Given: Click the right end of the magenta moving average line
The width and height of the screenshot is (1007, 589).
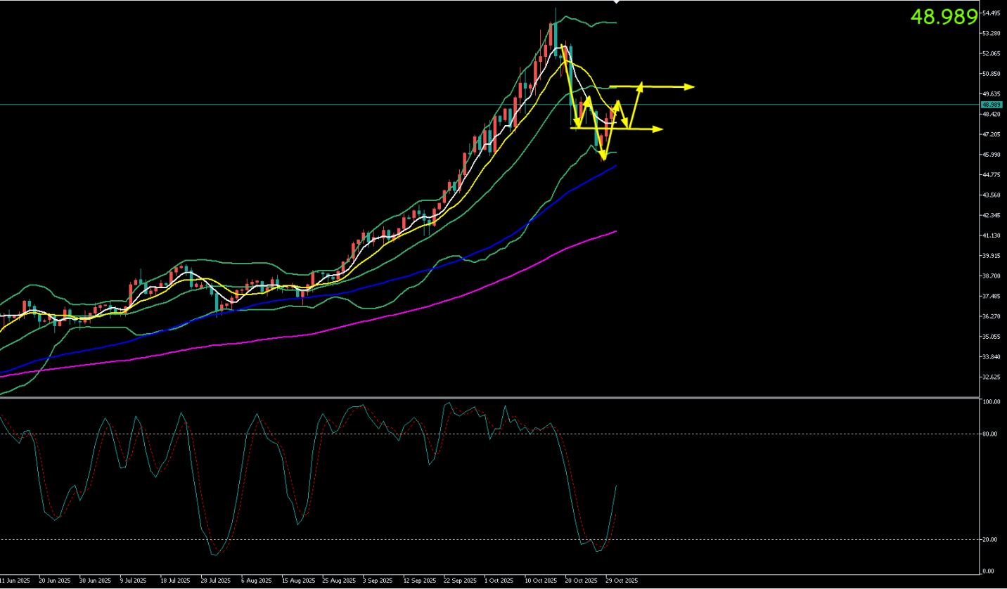Looking at the screenshot, I should pyautogui.click(x=616, y=231).
